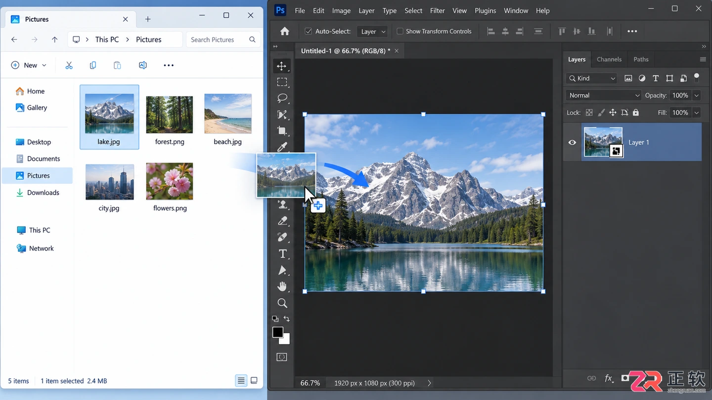Uncheck the Auto-Select checkbox
This screenshot has width=712, height=400.
309,31
